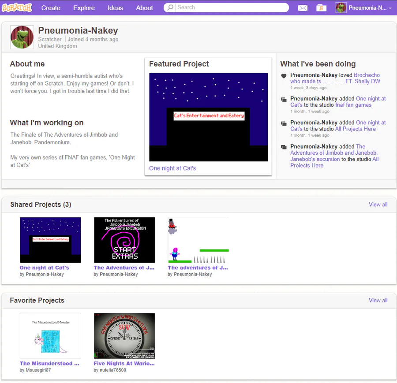The image size is (397, 383).
Task: Open One night at Cat's shared thumbnail
Action: tap(50, 240)
